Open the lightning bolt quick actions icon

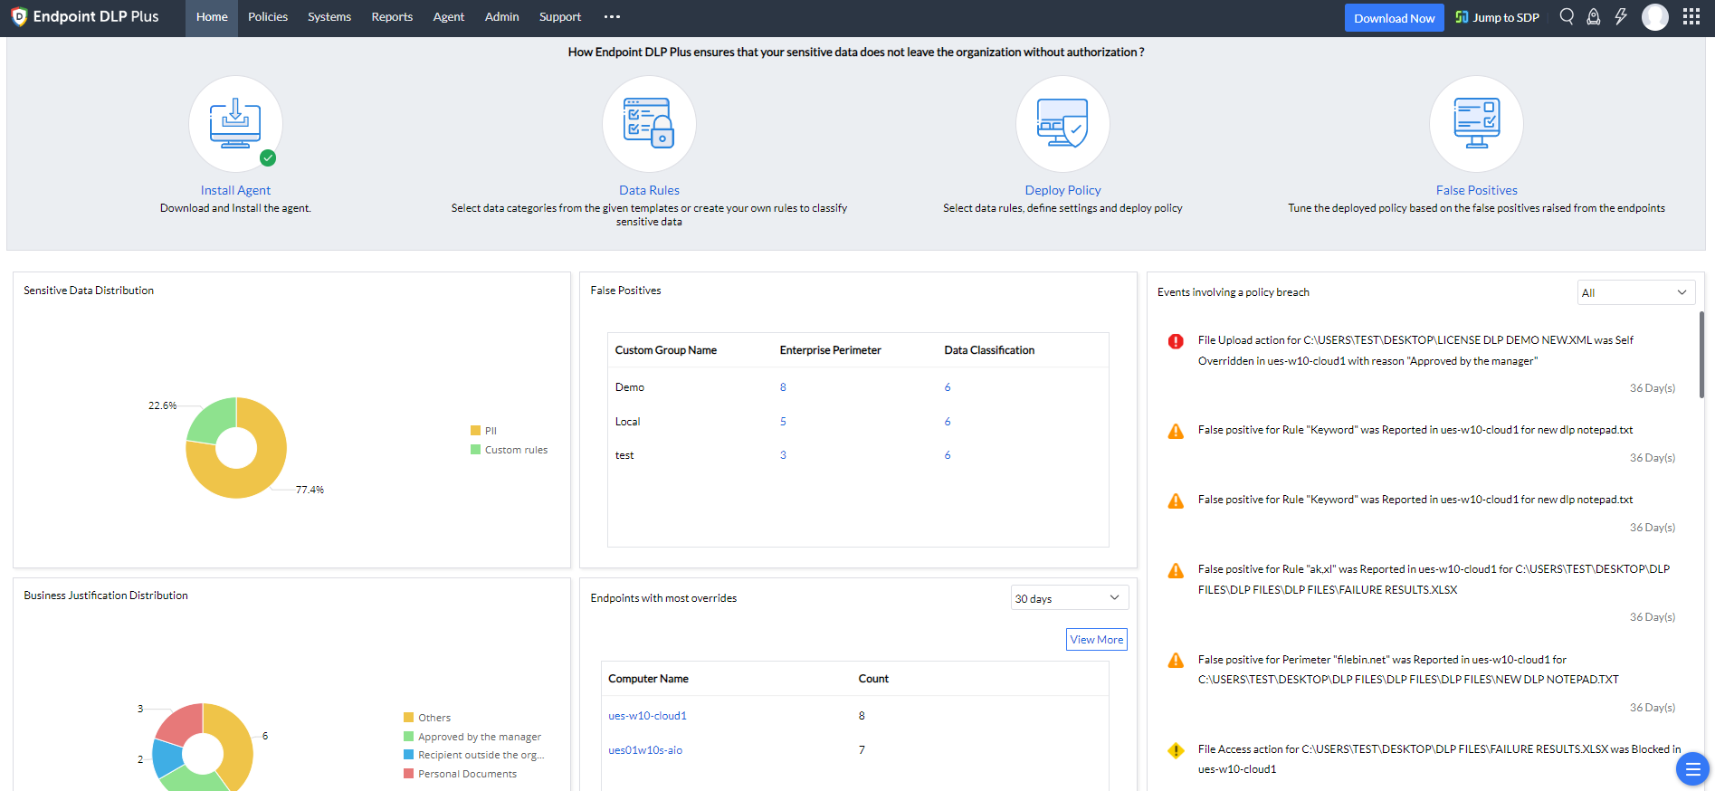(x=1621, y=16)
